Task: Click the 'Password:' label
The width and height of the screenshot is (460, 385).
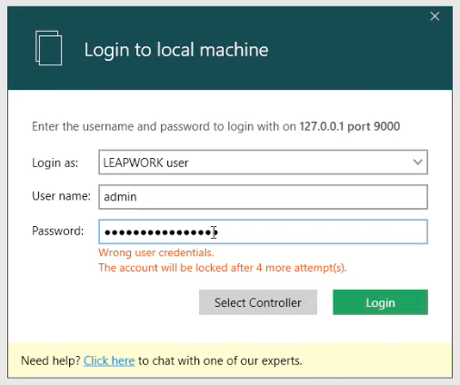Action: click(x=58, y=231)
